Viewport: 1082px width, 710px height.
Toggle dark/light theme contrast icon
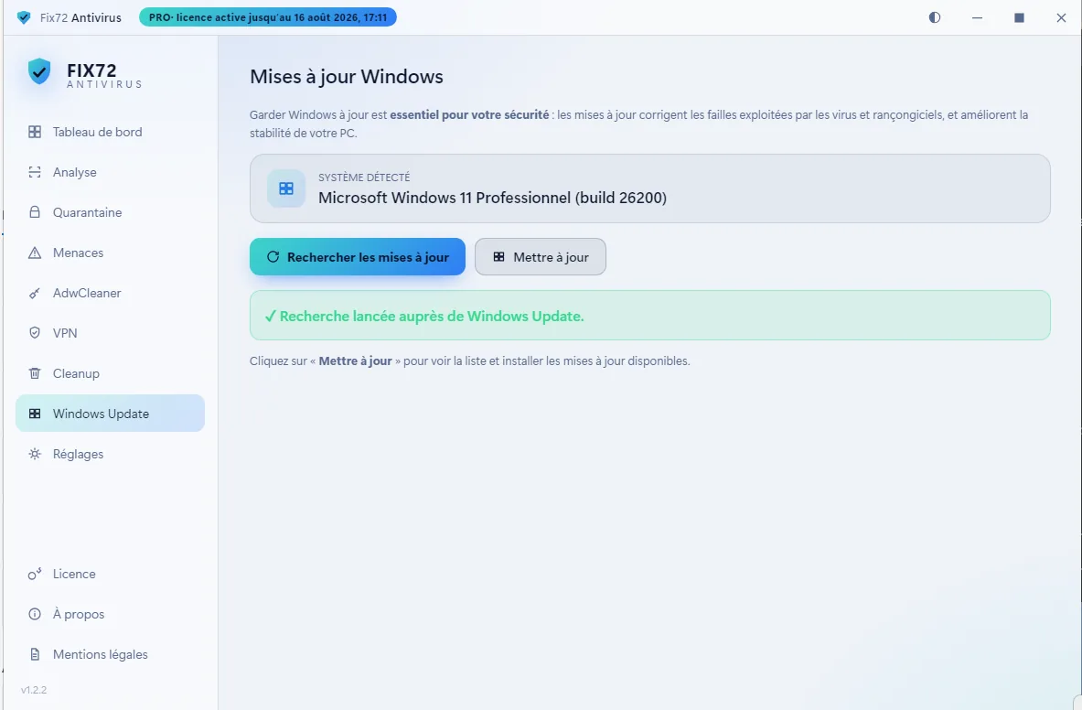tap(935, 17)
